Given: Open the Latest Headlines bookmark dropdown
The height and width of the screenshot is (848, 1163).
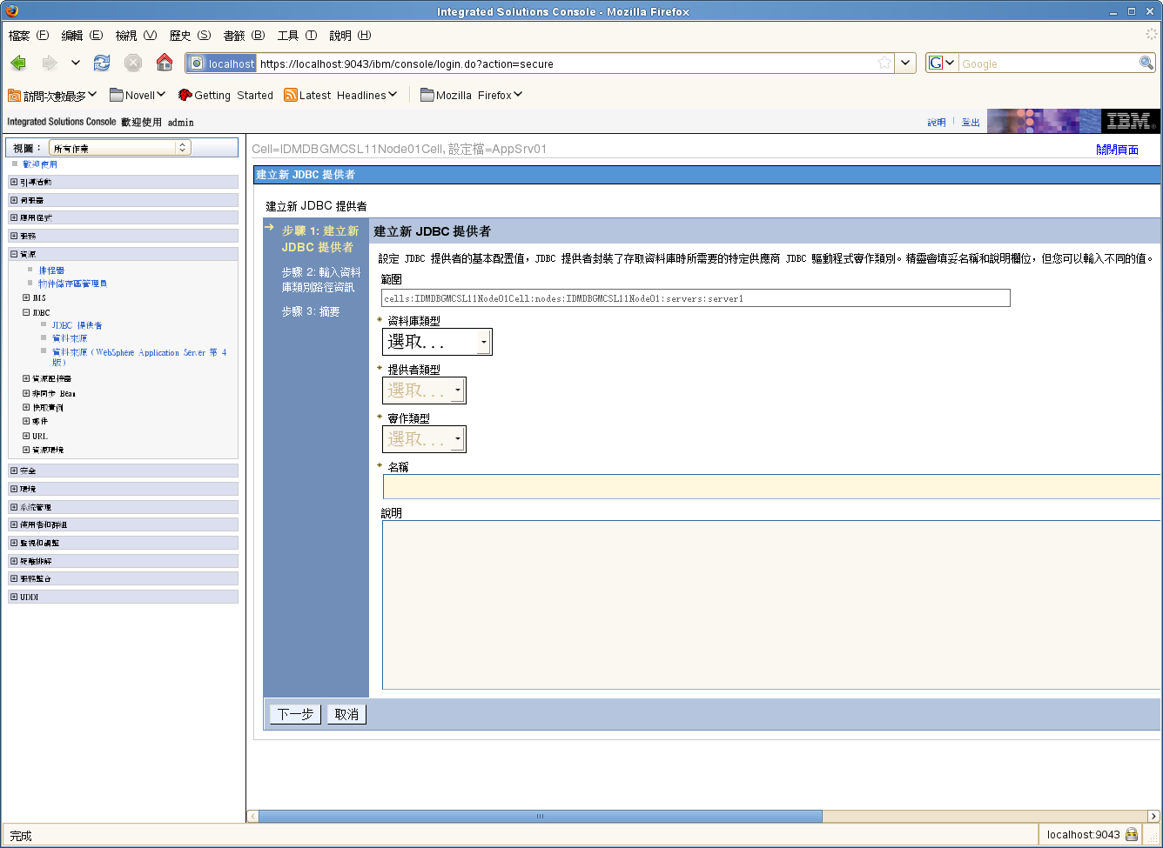Looking at the screenshot, I should (340, 95).
